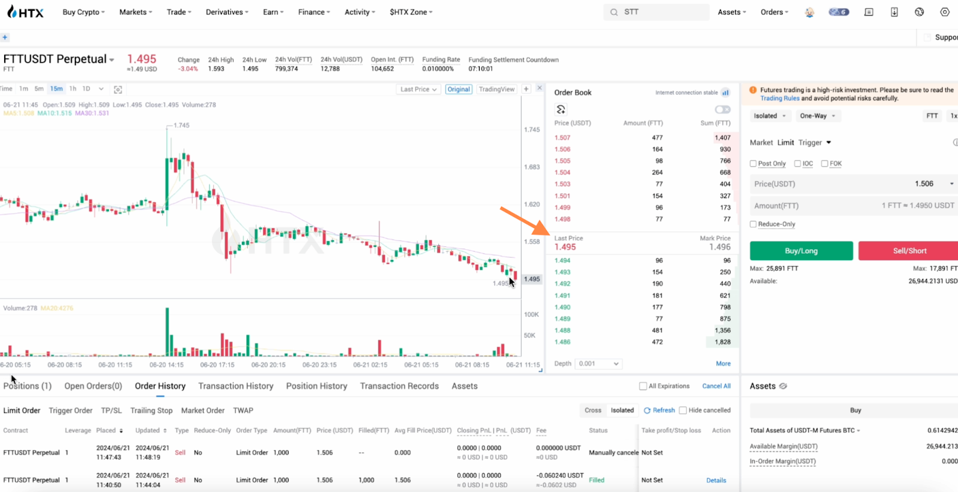Expand the Trigger order type dropdown arrow

829,142
